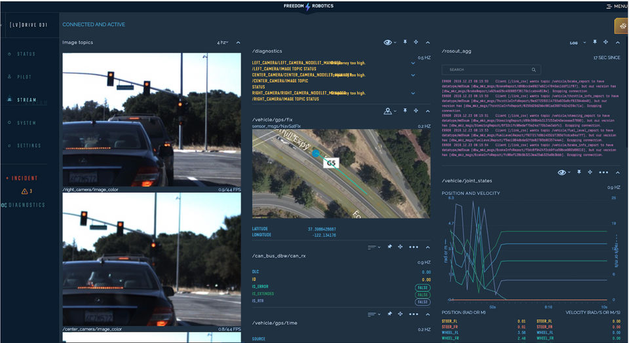
Task: Open the top-right MENU
Action: 617,6
